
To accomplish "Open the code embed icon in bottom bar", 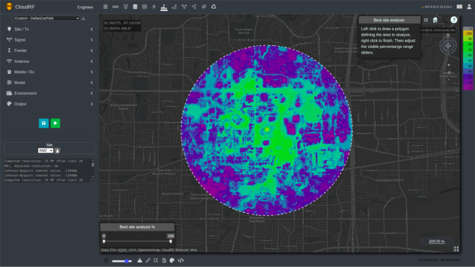I will (181, 260).
